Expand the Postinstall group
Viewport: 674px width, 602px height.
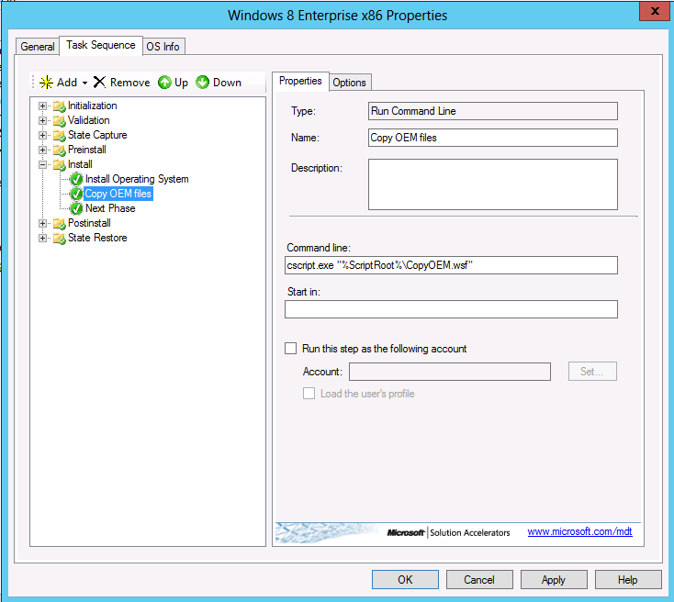point(42,223)
